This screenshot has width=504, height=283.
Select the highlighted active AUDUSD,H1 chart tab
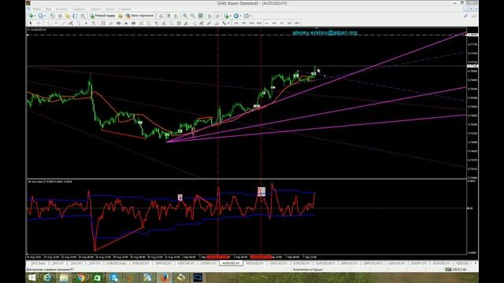pyautogui.click(x=231, y=263)
